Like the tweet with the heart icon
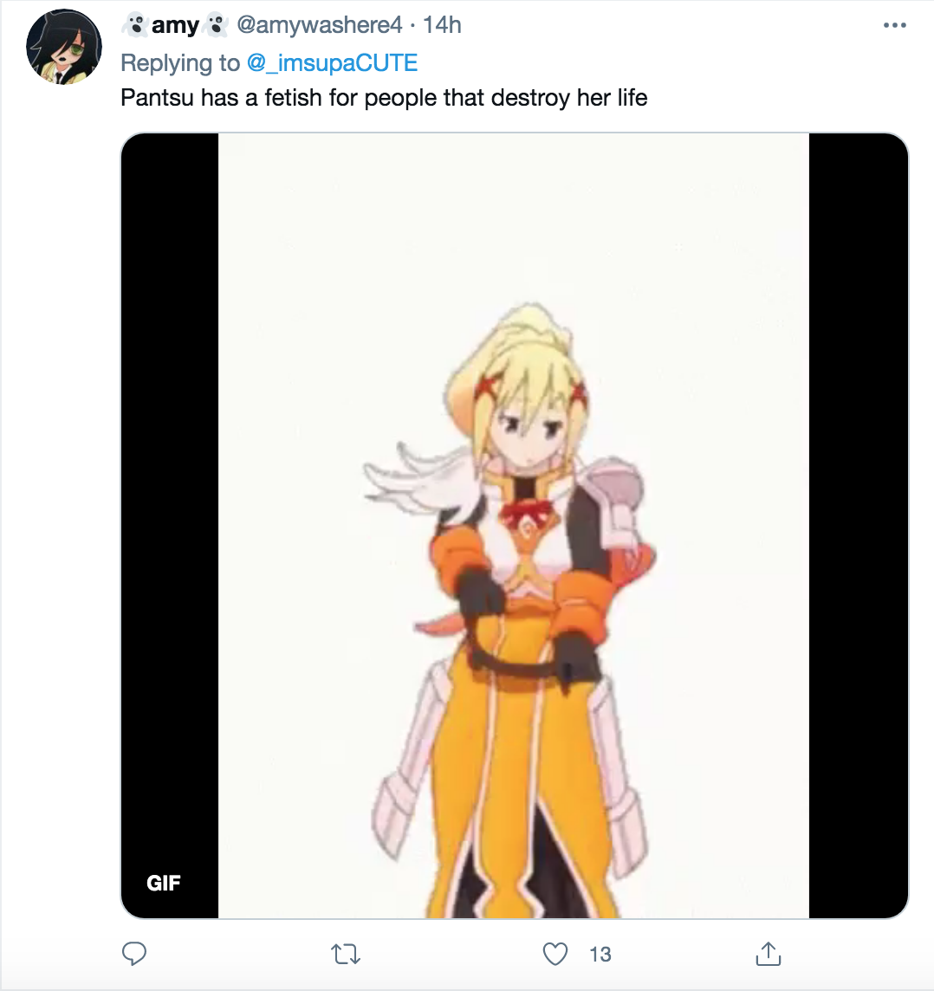Image resolution: width=934 pixels, height=991 pixels. pyautogui.click(x=555, y=954)
